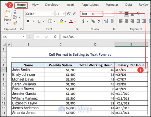The height and width of the screenshot is (117, 151).
Task: Toggle Underline formatting
Action: 39,21
